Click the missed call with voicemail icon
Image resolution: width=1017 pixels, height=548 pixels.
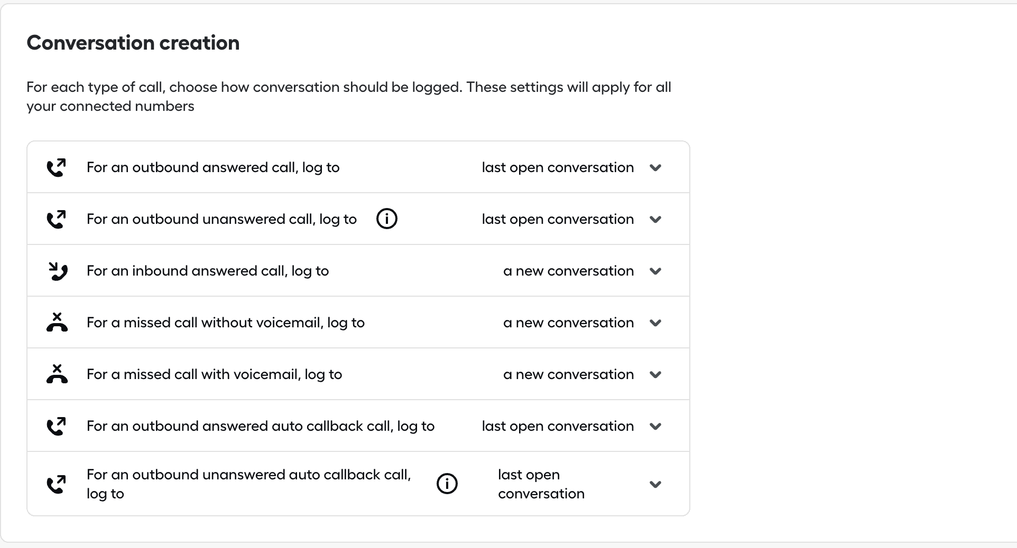click(x=57, y=374)
